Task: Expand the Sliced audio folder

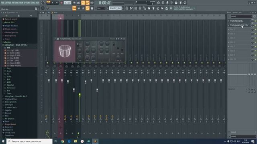Action: [x=10, y=133]
